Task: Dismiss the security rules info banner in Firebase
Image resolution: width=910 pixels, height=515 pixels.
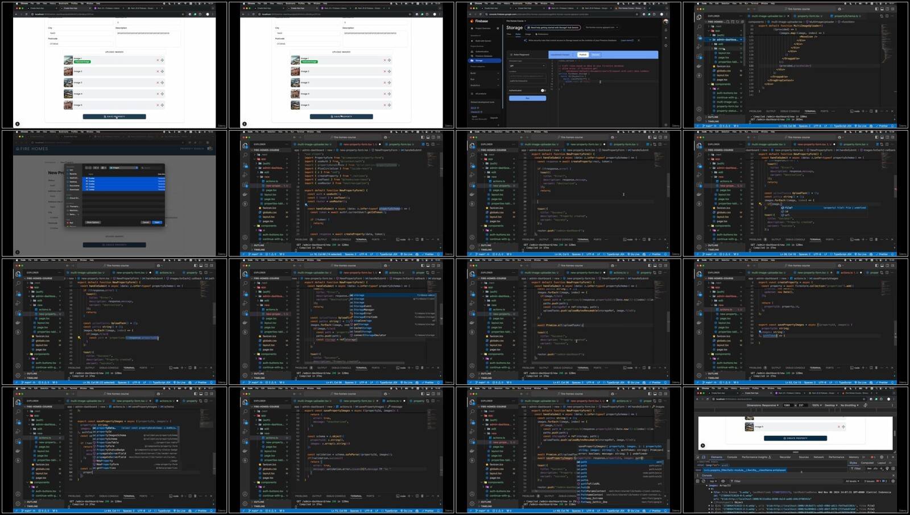Action: click(639, 40)
